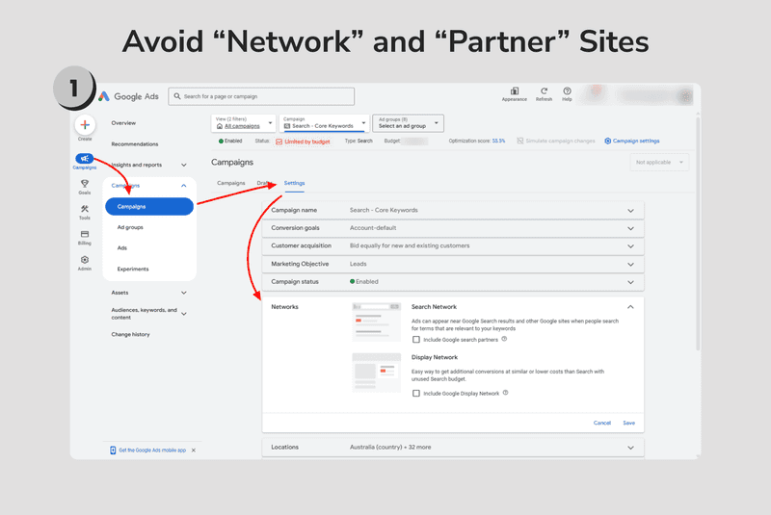Click the search page or campaign field
This screenshot has width=771, height=515.
[x=261, y=96]
